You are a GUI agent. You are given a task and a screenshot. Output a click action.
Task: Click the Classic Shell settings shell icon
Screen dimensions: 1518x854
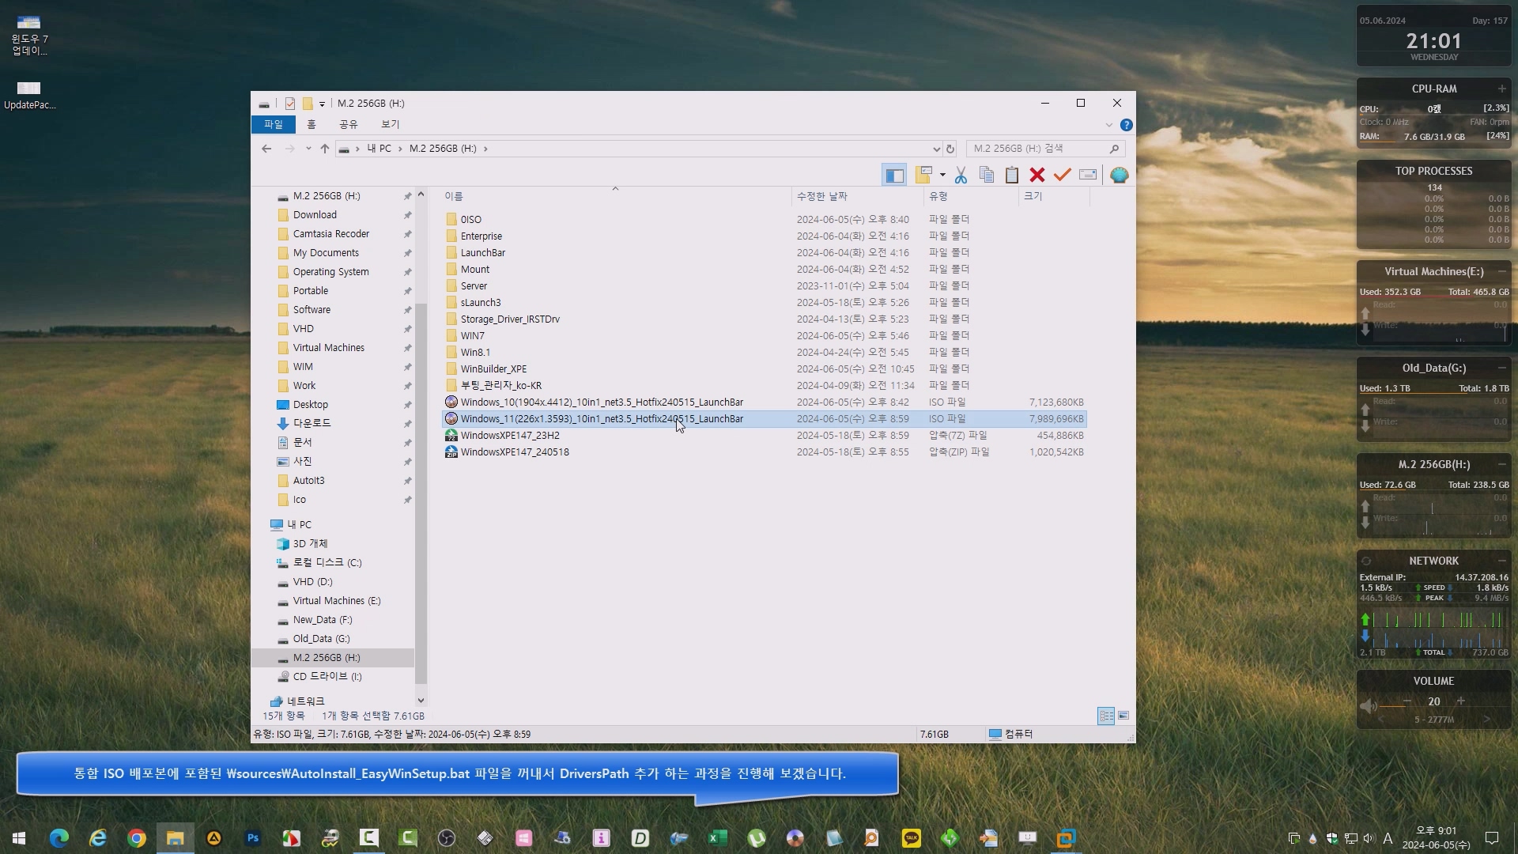pyautogui.click(x=1120, y=175)
